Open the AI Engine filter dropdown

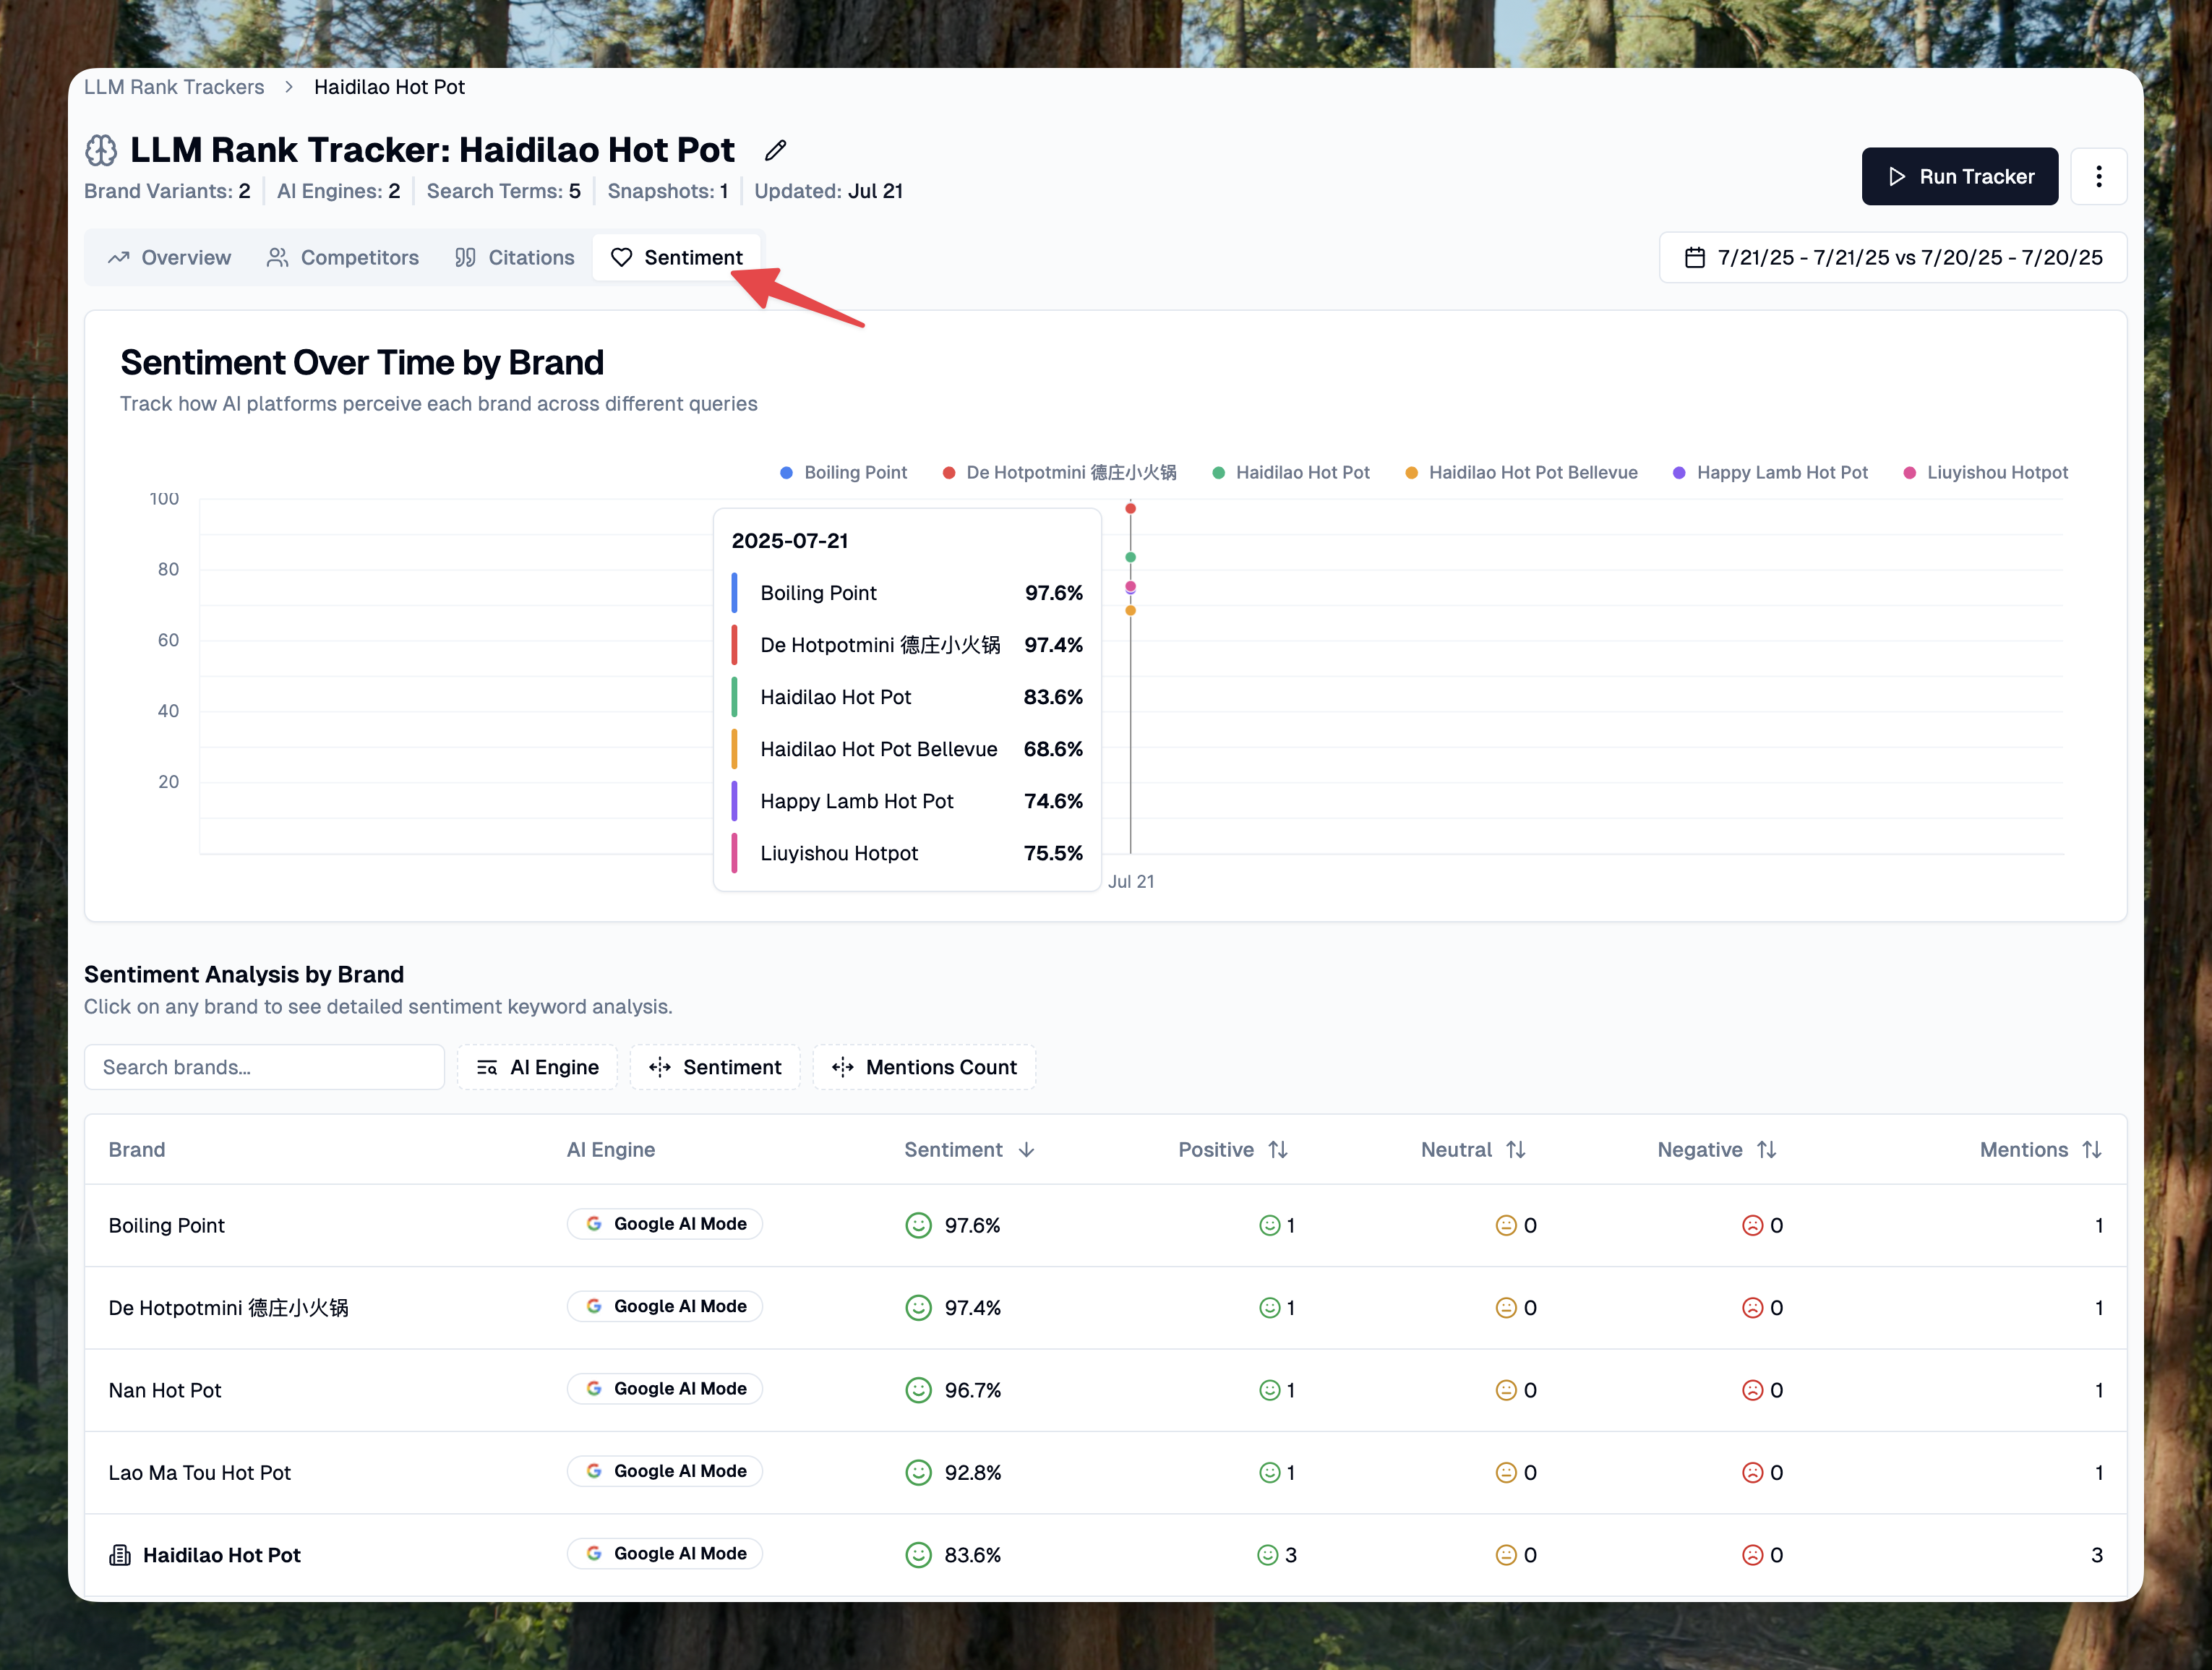coord(537,1067)
